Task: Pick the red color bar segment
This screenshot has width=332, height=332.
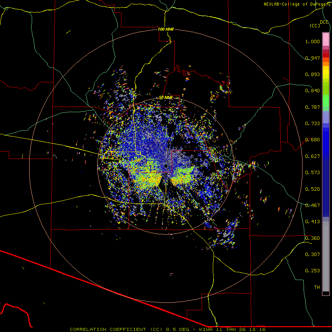Action: point(326,55)
